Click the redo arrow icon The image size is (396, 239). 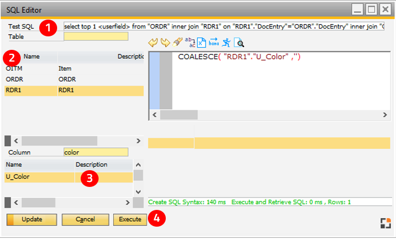click(x=165, y=43)
